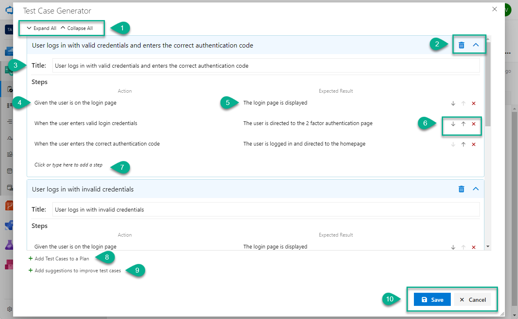The width and height of the screenshot is (518, 319).
Task: Move the 2 factor authentication step up
Action: [x=463, y=124]
